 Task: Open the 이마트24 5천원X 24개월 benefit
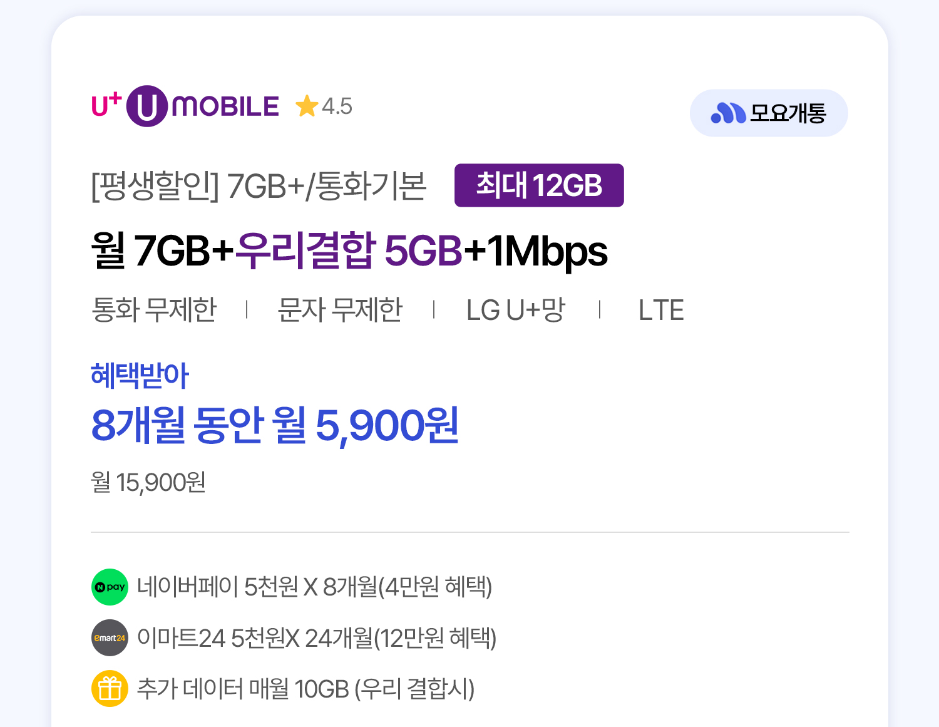(x=316, y=637)
